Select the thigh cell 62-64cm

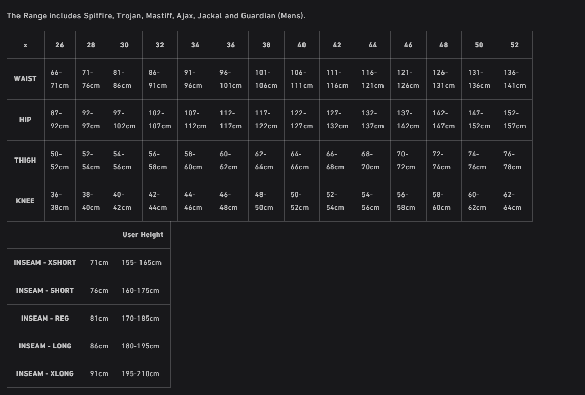click(266, 161)
